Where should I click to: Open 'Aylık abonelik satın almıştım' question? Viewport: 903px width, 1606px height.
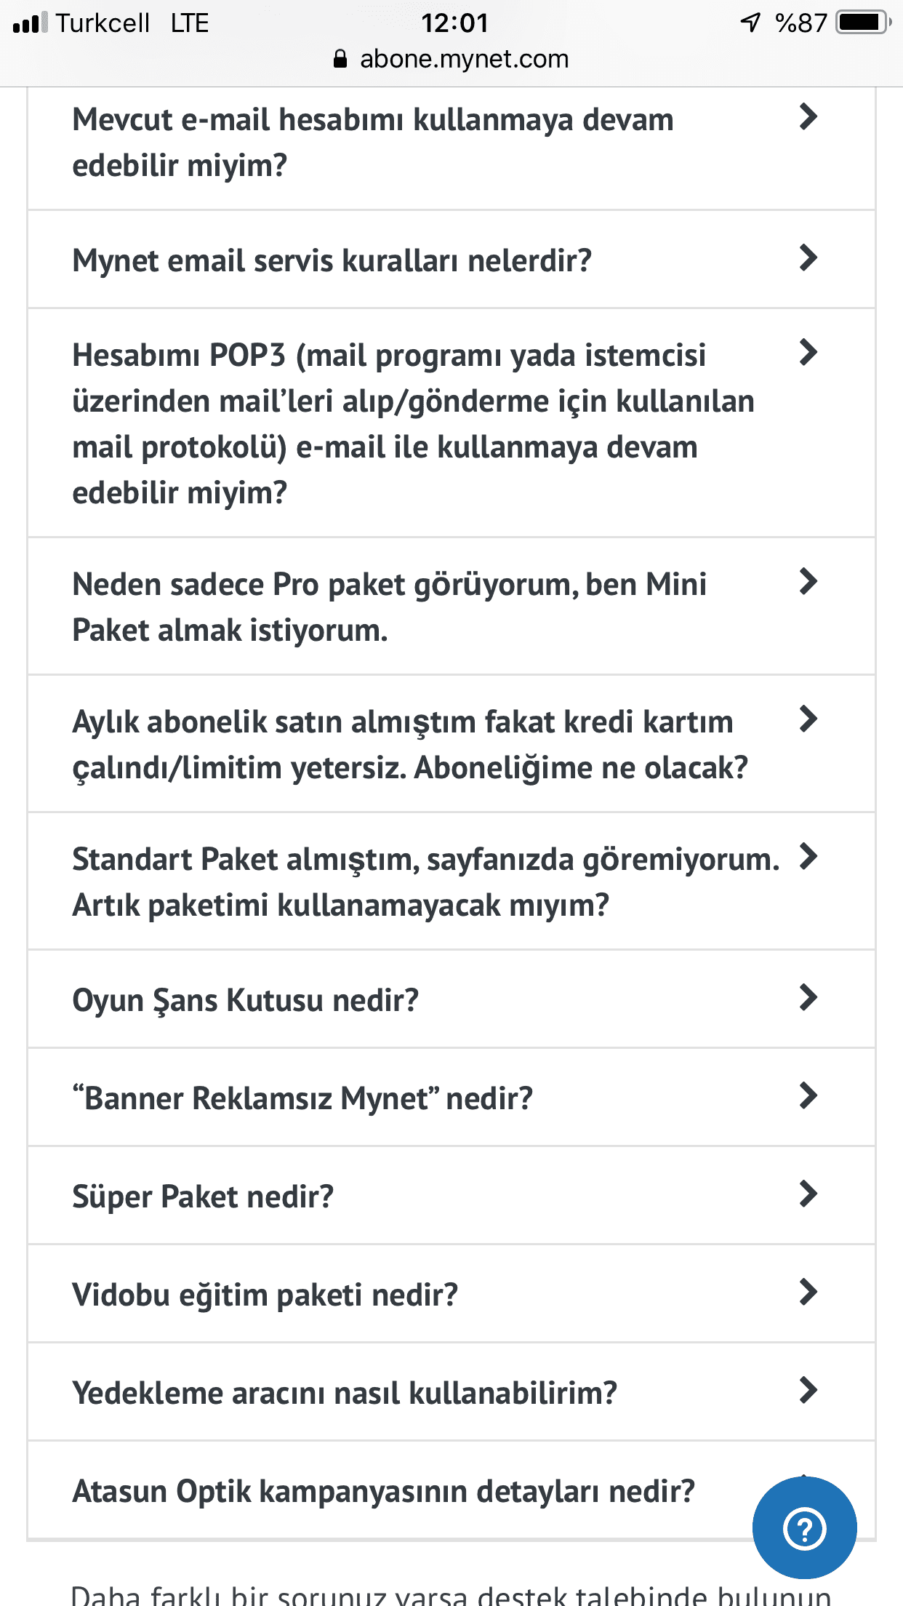[x=410, y=745]
